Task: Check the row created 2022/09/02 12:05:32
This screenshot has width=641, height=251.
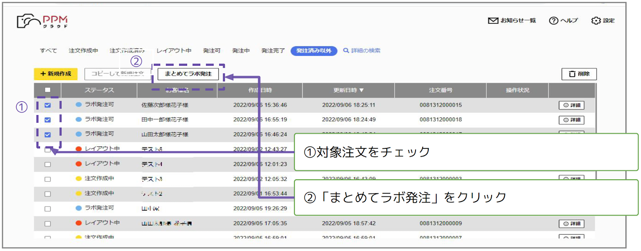Action: [x=48, y=179]
